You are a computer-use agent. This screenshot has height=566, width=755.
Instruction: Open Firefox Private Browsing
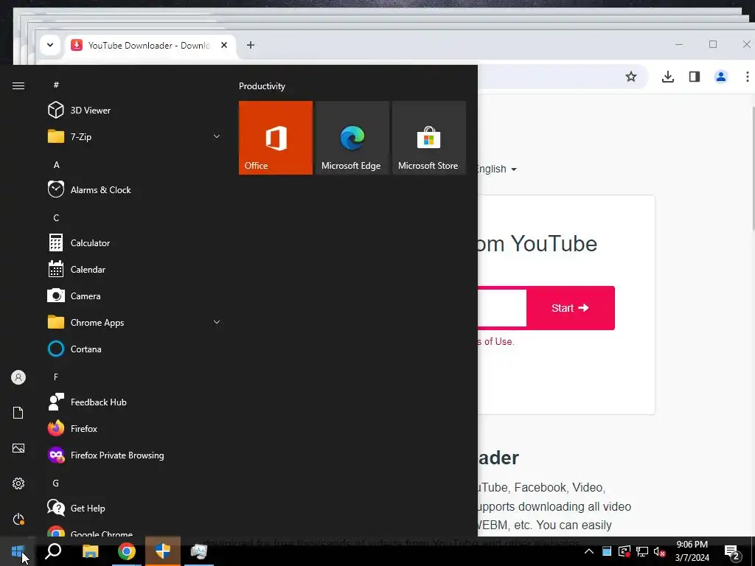point(135,455)
